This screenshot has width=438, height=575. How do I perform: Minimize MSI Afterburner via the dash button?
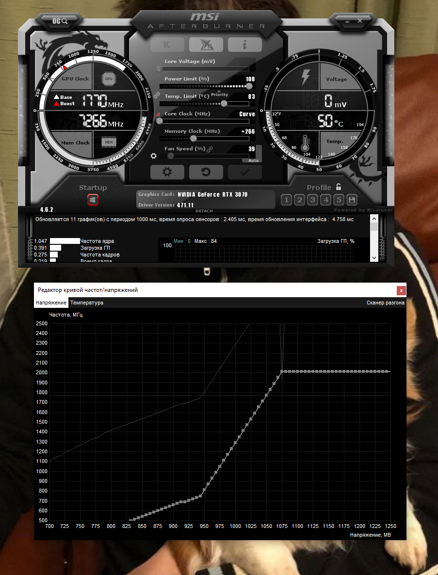(347, 21)
